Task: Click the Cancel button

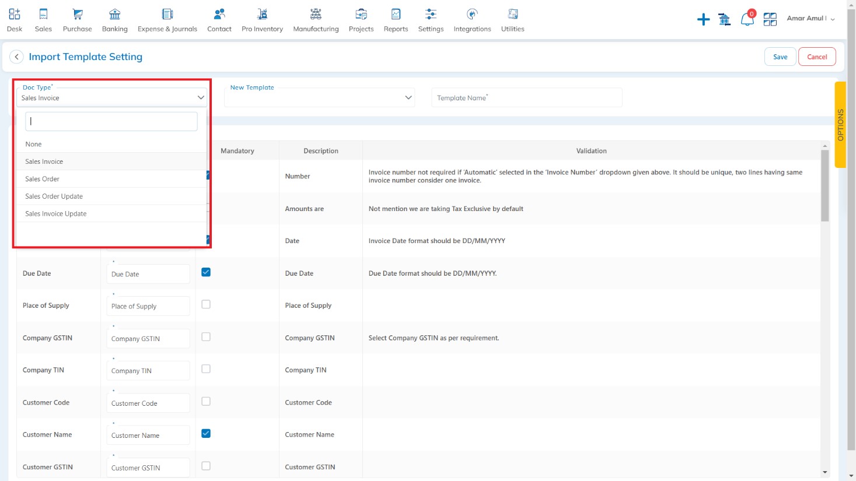Action: pyautogui.click(x=817, y=57)
